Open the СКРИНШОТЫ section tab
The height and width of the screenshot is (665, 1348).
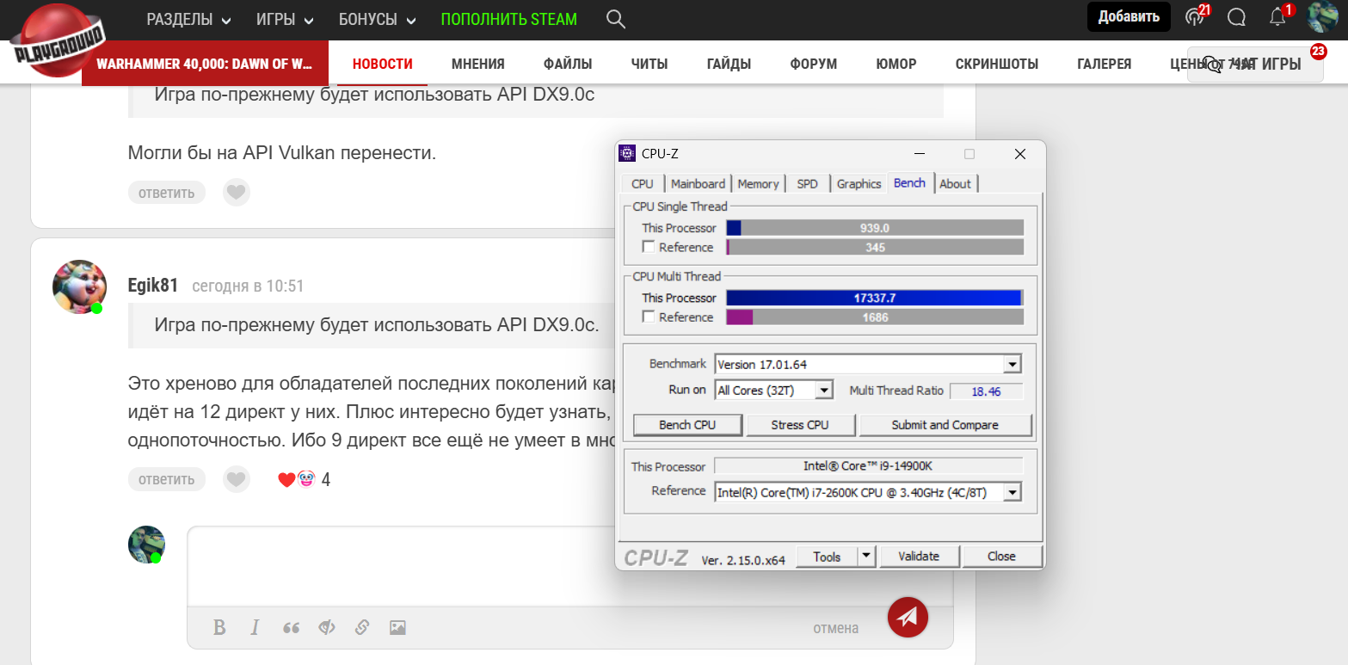coord(997,64)
